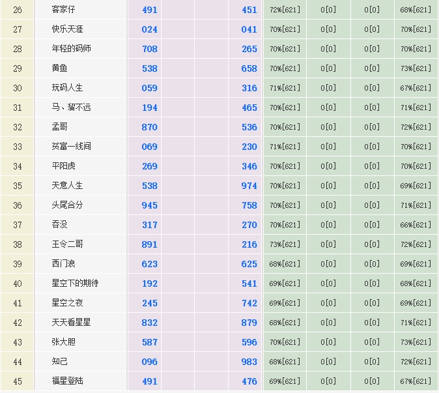Click the number 983 in 知己's row
The height and width of the screenshot is (393, 439).
pyautogui.click(x=249, y=362)
